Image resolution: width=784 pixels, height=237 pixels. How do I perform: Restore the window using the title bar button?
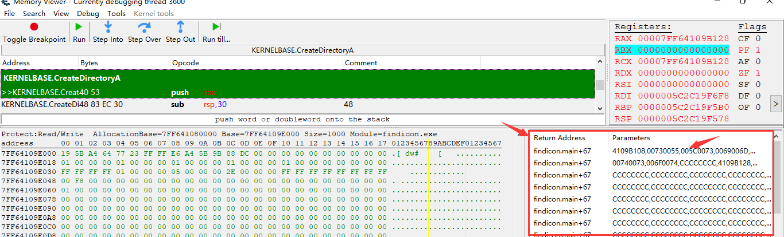pos(743,2)
